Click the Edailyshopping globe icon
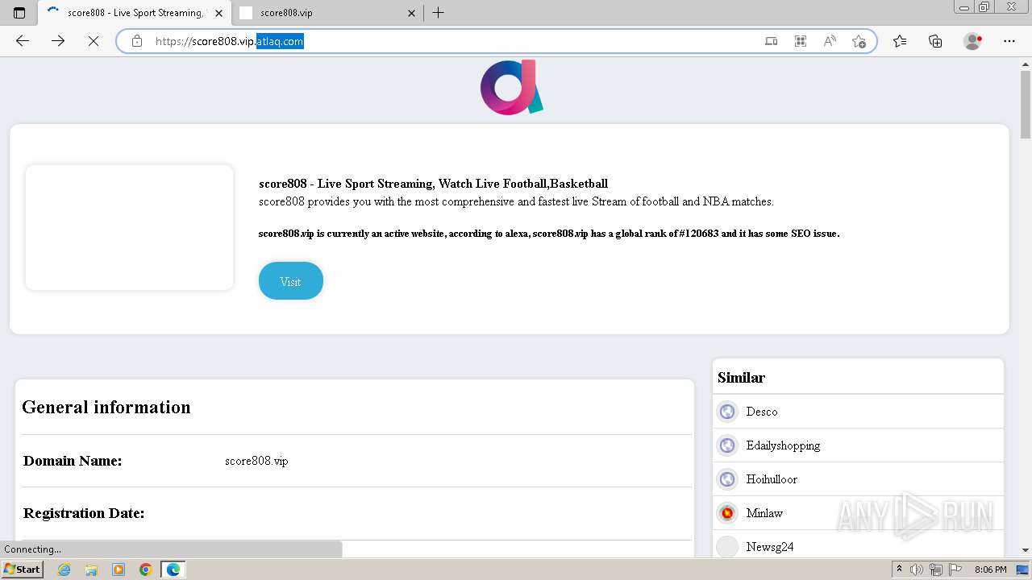The height and width of the screenshot is (580, 1032). click(727, 445)
